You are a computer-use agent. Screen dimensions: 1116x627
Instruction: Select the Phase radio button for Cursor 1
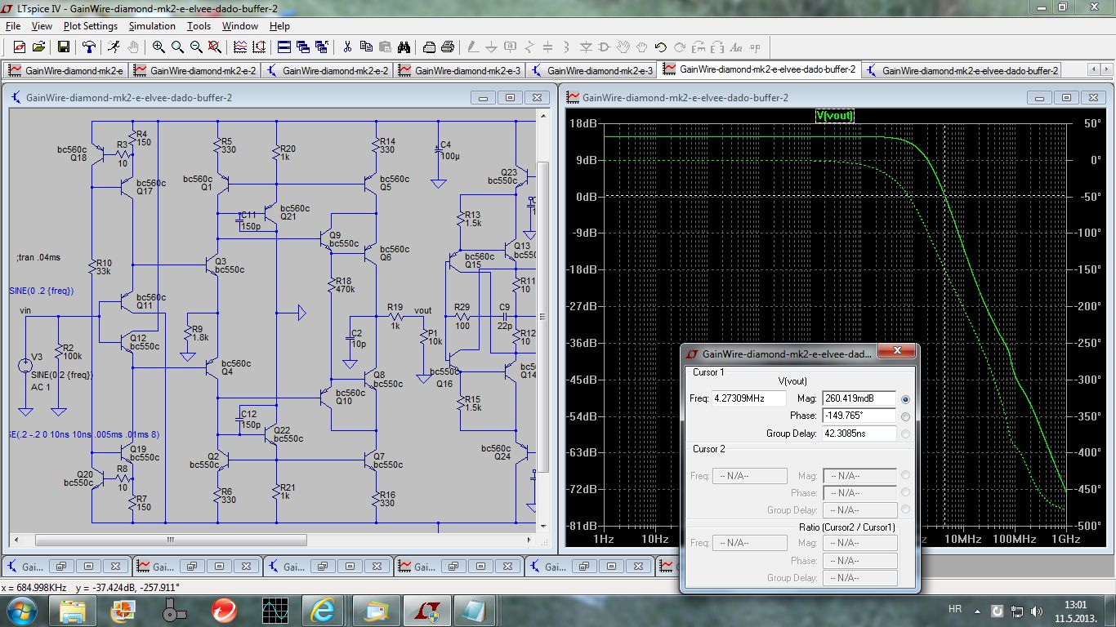coord(905,416)
